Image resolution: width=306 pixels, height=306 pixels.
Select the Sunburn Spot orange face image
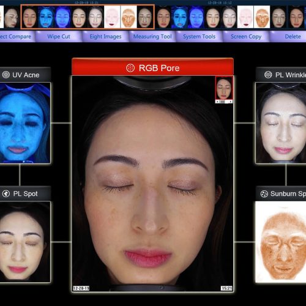[281, 242]
